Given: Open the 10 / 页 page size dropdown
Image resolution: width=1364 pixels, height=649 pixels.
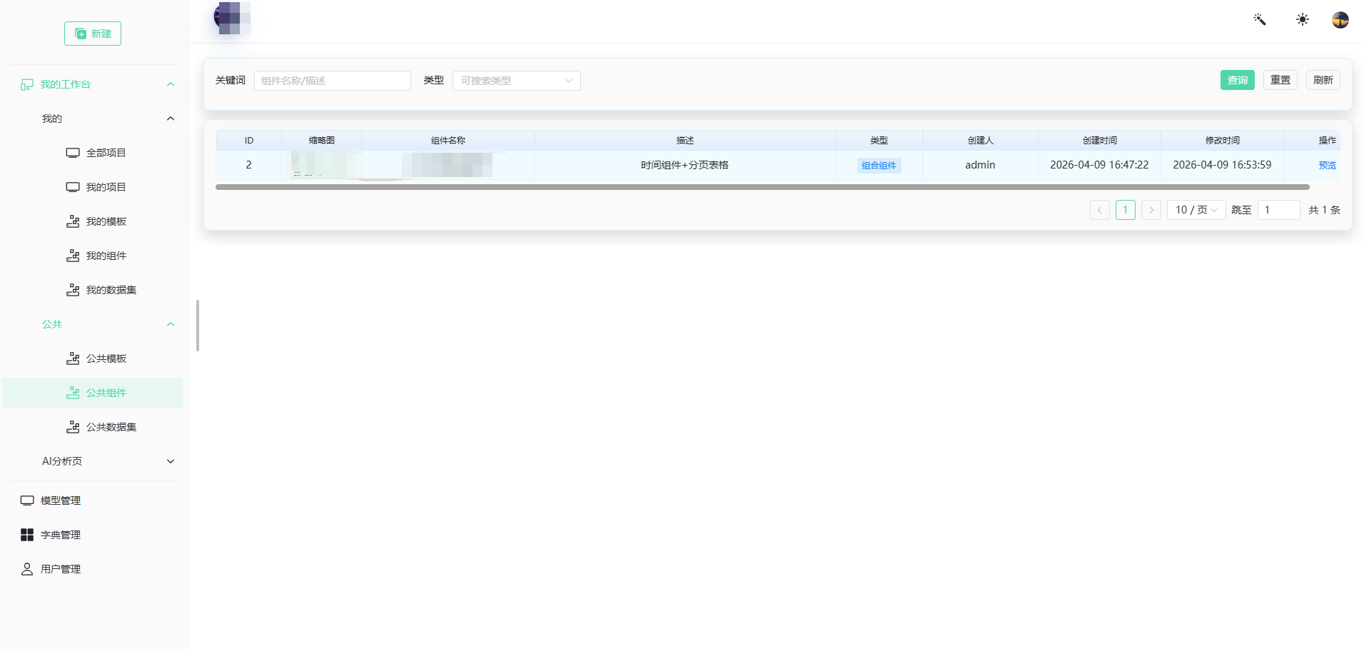Looking at the screenshot, I should 1196,210.
